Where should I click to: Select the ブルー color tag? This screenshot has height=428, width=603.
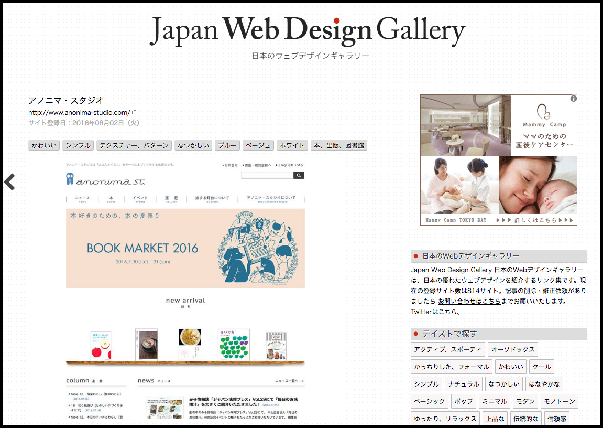tap(227, 145)
